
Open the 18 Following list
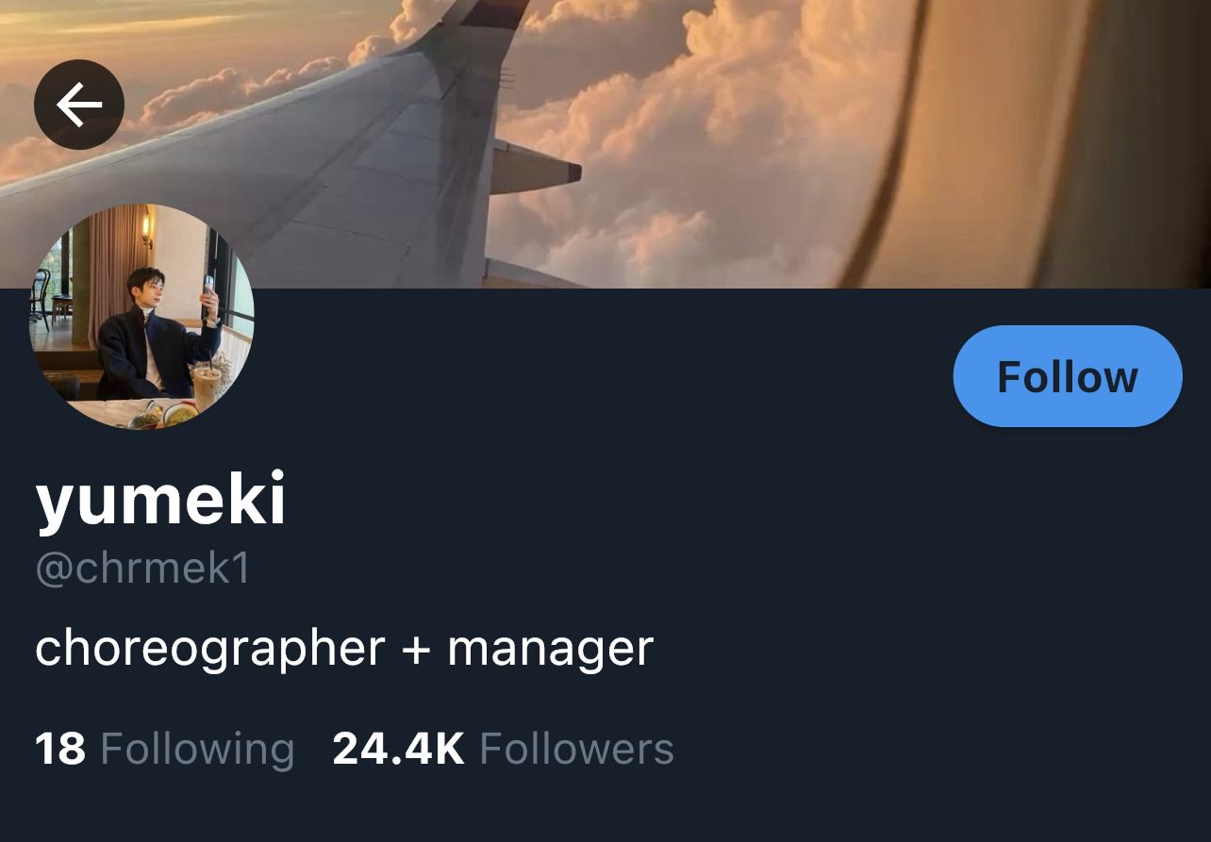165,749
